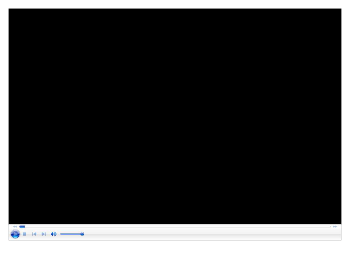Click the seek bar position thumb
350x262 pixels.
22,227
